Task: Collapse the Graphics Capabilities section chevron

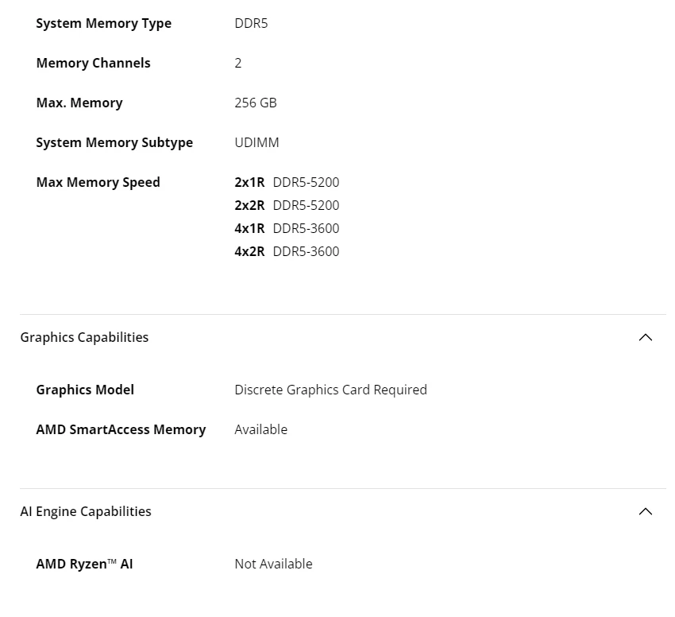Action: [646, 337]
